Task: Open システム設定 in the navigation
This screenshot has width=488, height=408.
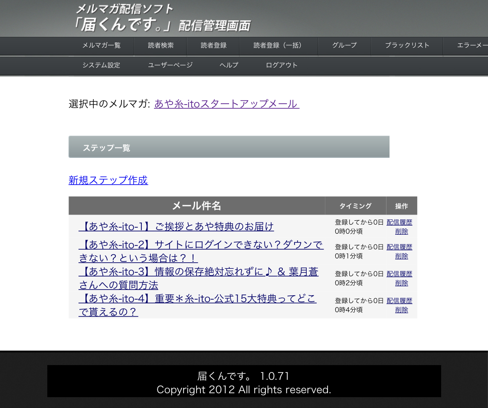Action: click(102, 65)
